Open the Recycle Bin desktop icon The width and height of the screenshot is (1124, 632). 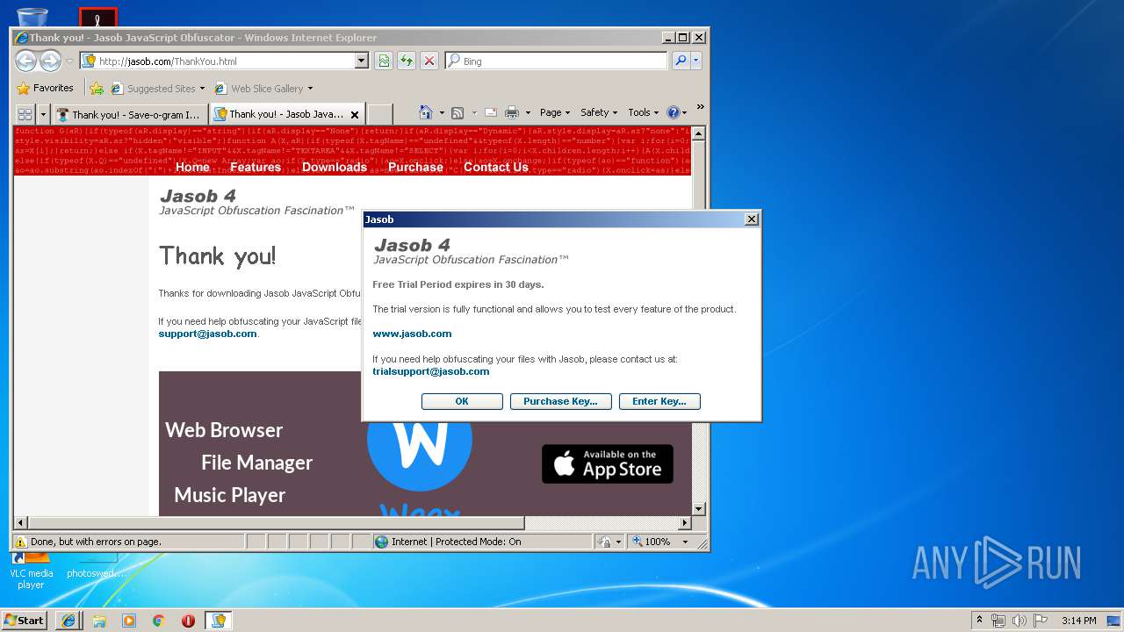tap(32, 17)
